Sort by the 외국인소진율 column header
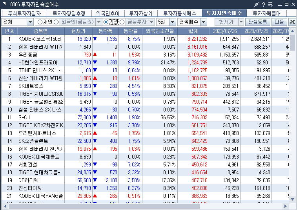The image size is (297, 210). (160, 31)
